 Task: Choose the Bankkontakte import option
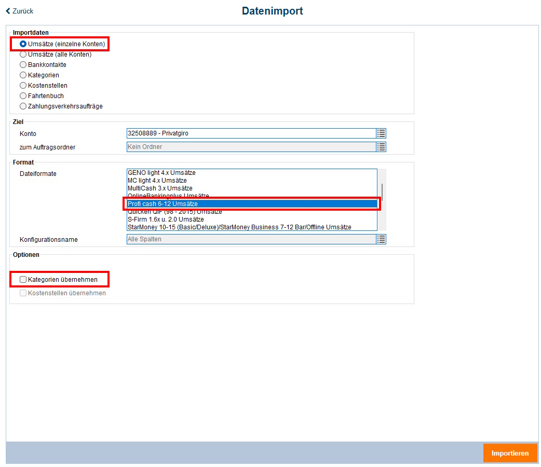pyautogui.click(x=23, y=64)
